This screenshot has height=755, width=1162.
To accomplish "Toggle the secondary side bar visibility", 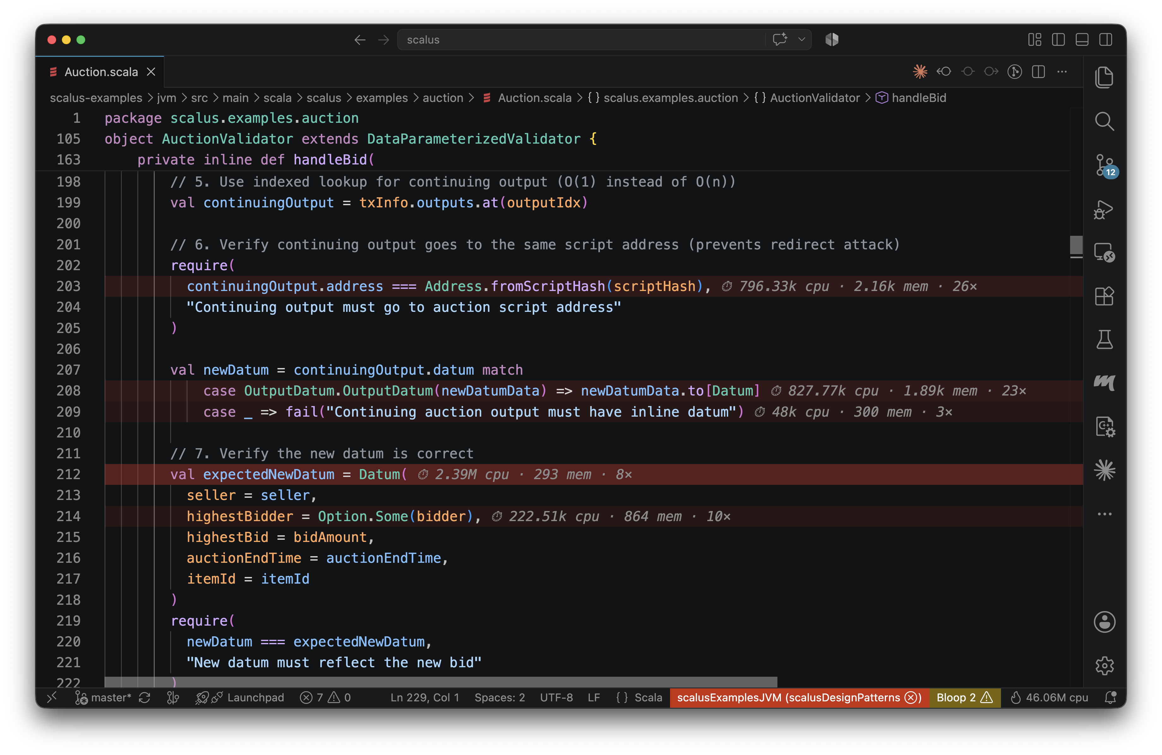I will (1105, 39).
